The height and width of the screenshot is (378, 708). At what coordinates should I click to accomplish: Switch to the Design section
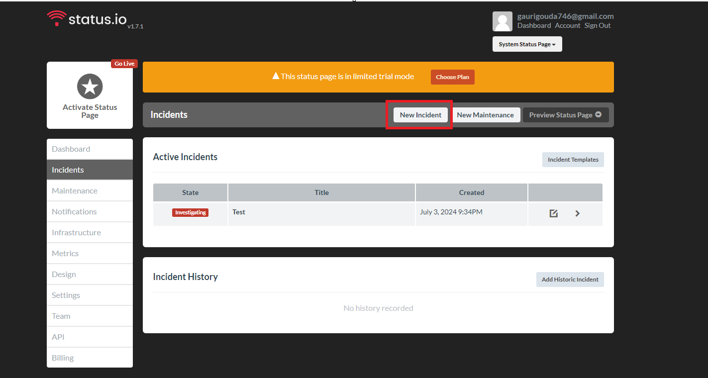[64, 274]
